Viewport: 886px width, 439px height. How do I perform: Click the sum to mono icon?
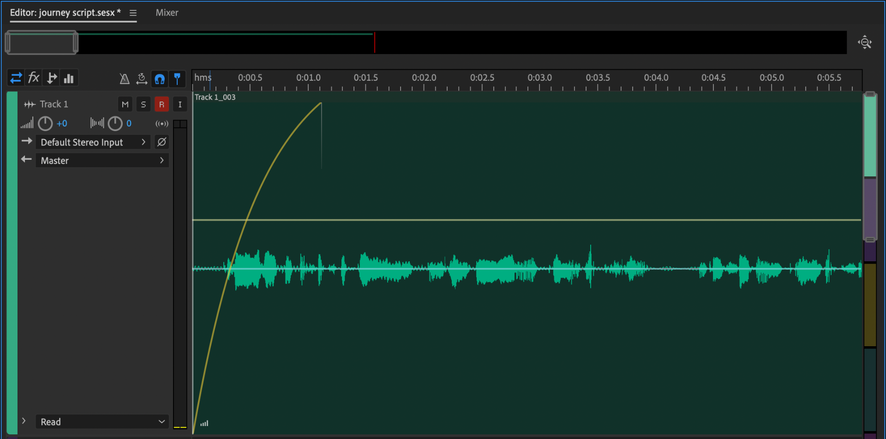point(162,124)
